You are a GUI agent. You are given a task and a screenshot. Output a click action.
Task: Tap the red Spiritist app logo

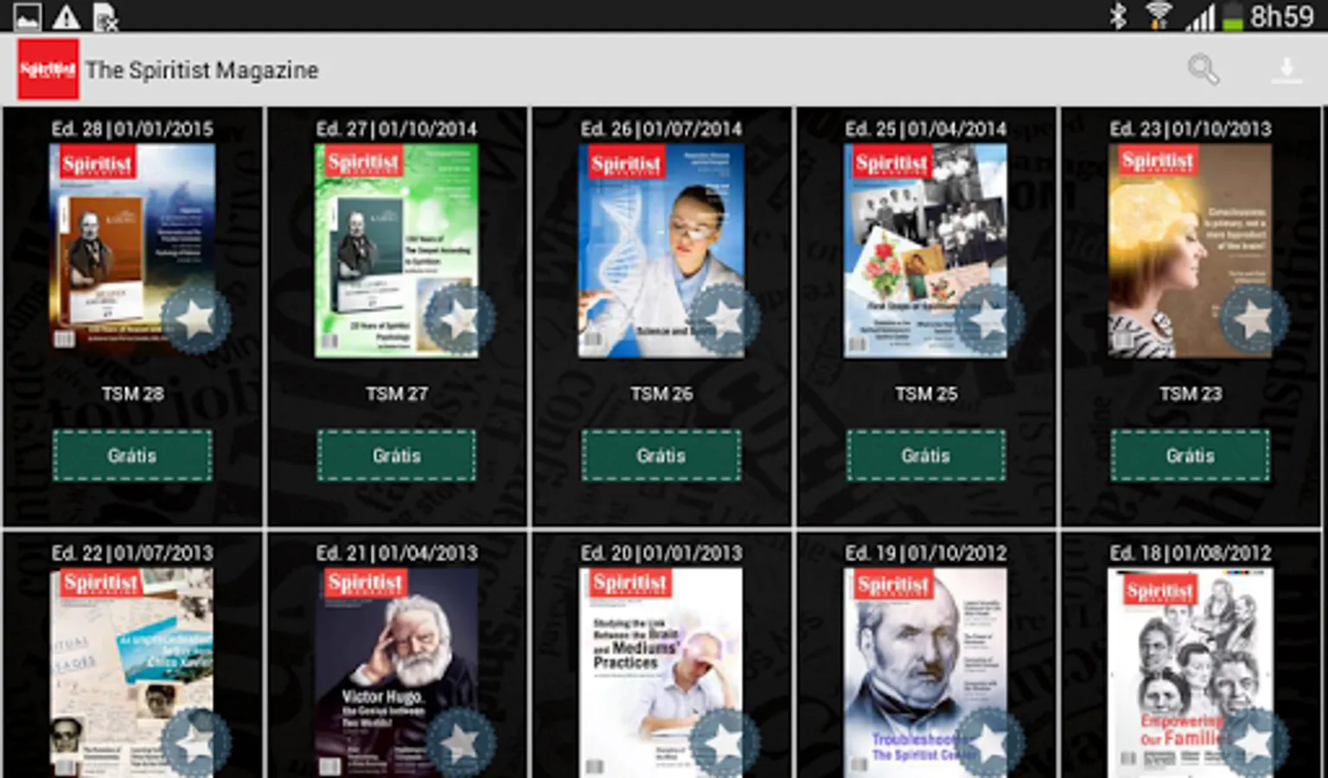[x=48, y=69]
